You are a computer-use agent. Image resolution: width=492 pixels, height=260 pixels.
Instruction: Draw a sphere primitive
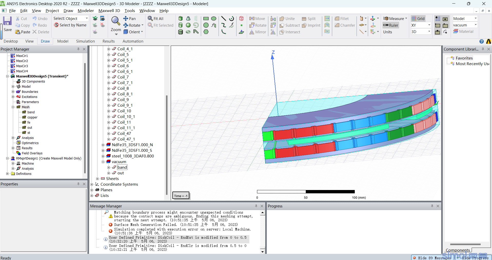coord(188,25)
